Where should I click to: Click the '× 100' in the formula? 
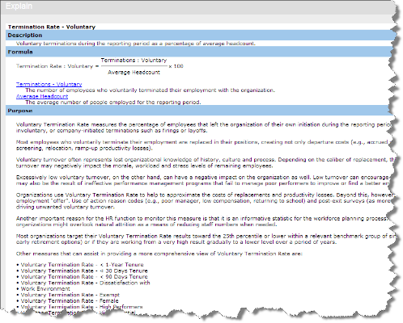(176, 66)
